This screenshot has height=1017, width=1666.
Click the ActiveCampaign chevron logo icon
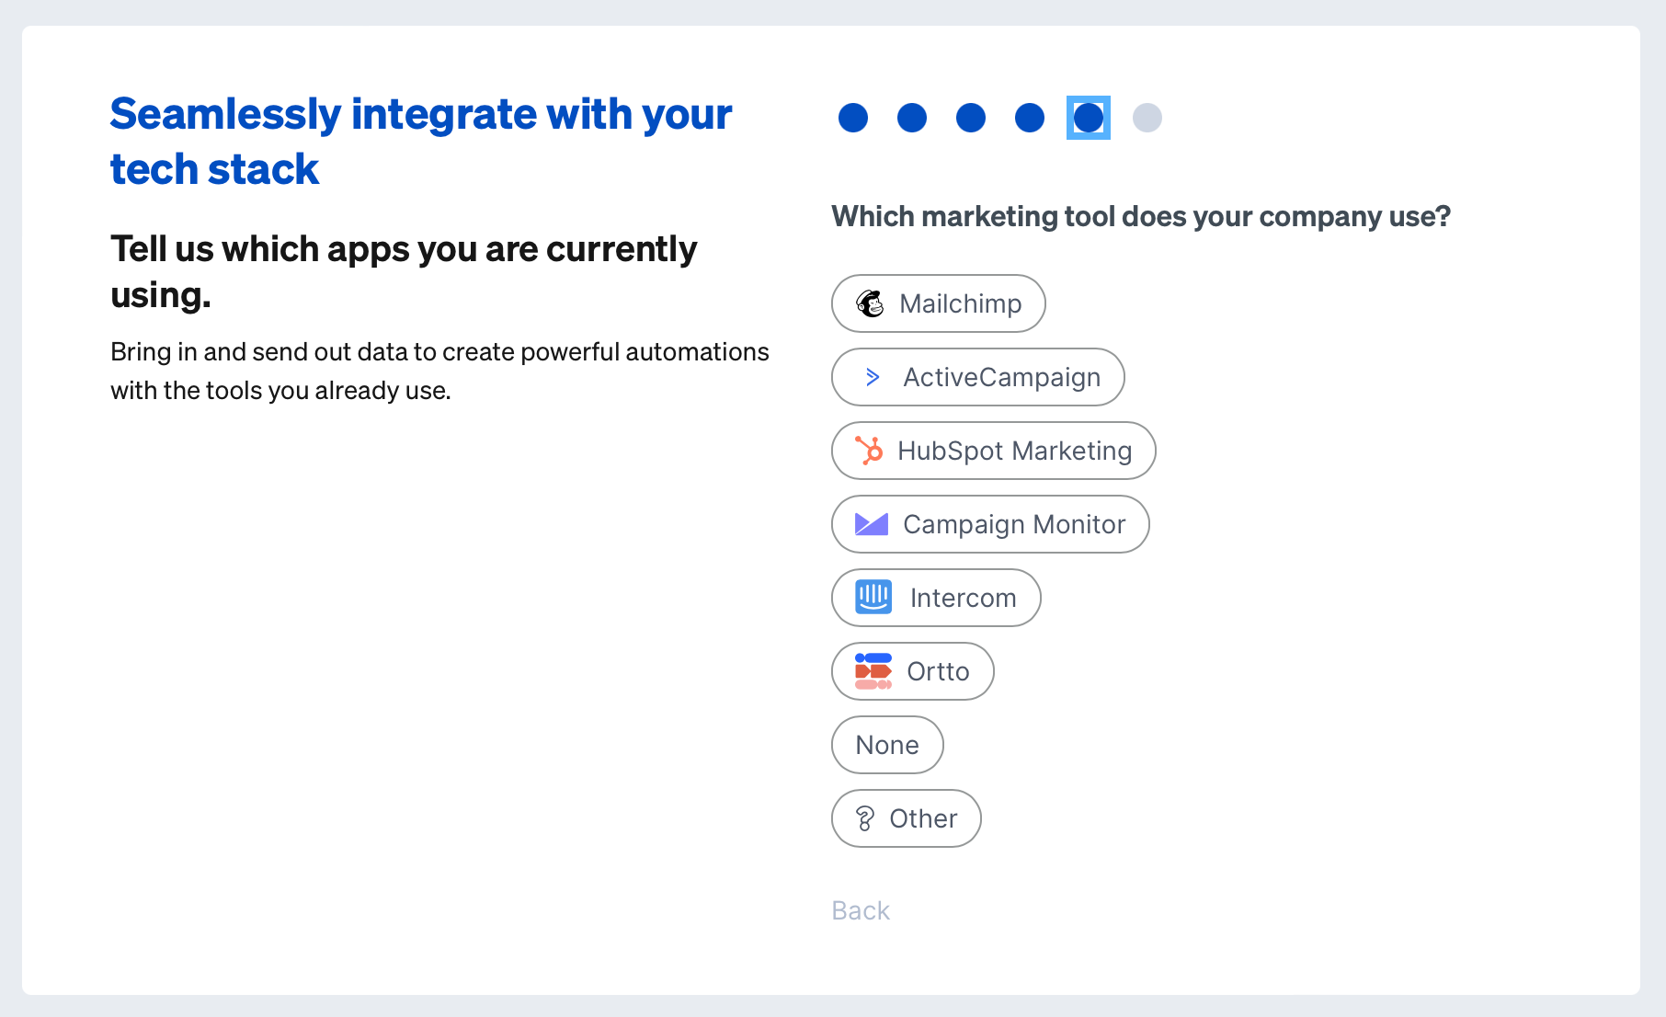[x=873, y=377]
